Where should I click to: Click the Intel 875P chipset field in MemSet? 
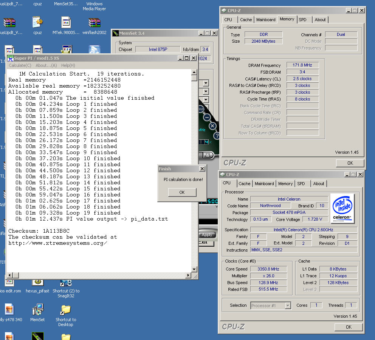coord(158,49)
